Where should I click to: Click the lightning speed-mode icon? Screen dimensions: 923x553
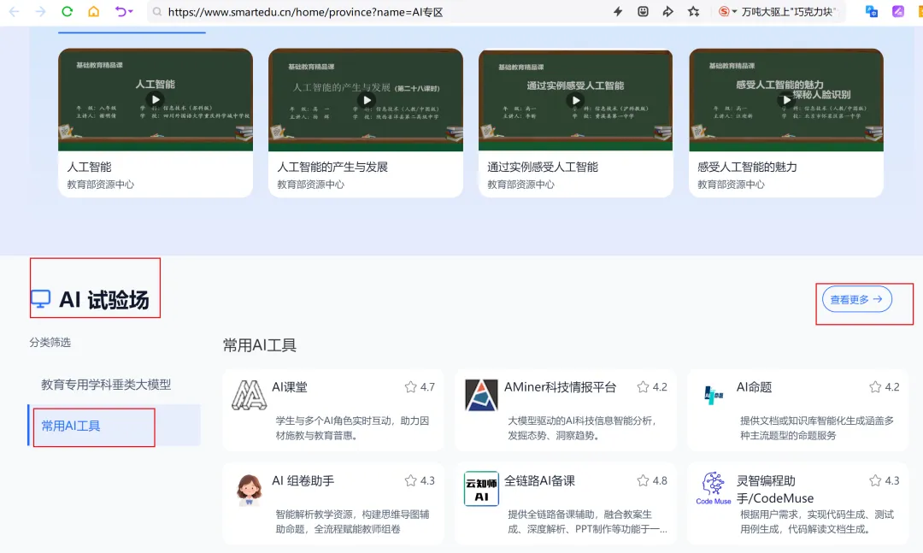click(618, 11)
